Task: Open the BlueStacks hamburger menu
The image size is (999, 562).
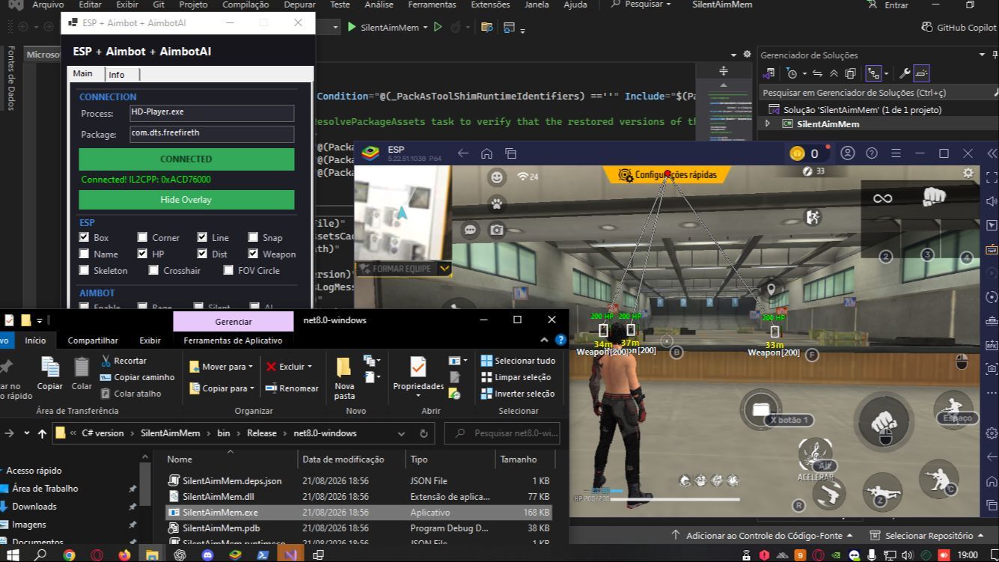Action: [896, 153]
